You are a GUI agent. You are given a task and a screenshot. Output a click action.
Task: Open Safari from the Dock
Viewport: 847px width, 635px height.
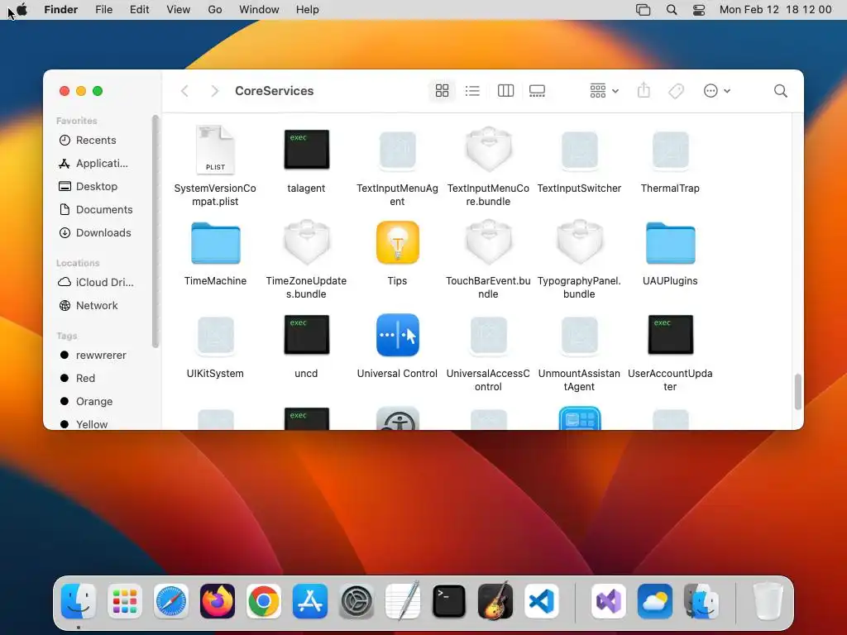[x=171, y=601]
